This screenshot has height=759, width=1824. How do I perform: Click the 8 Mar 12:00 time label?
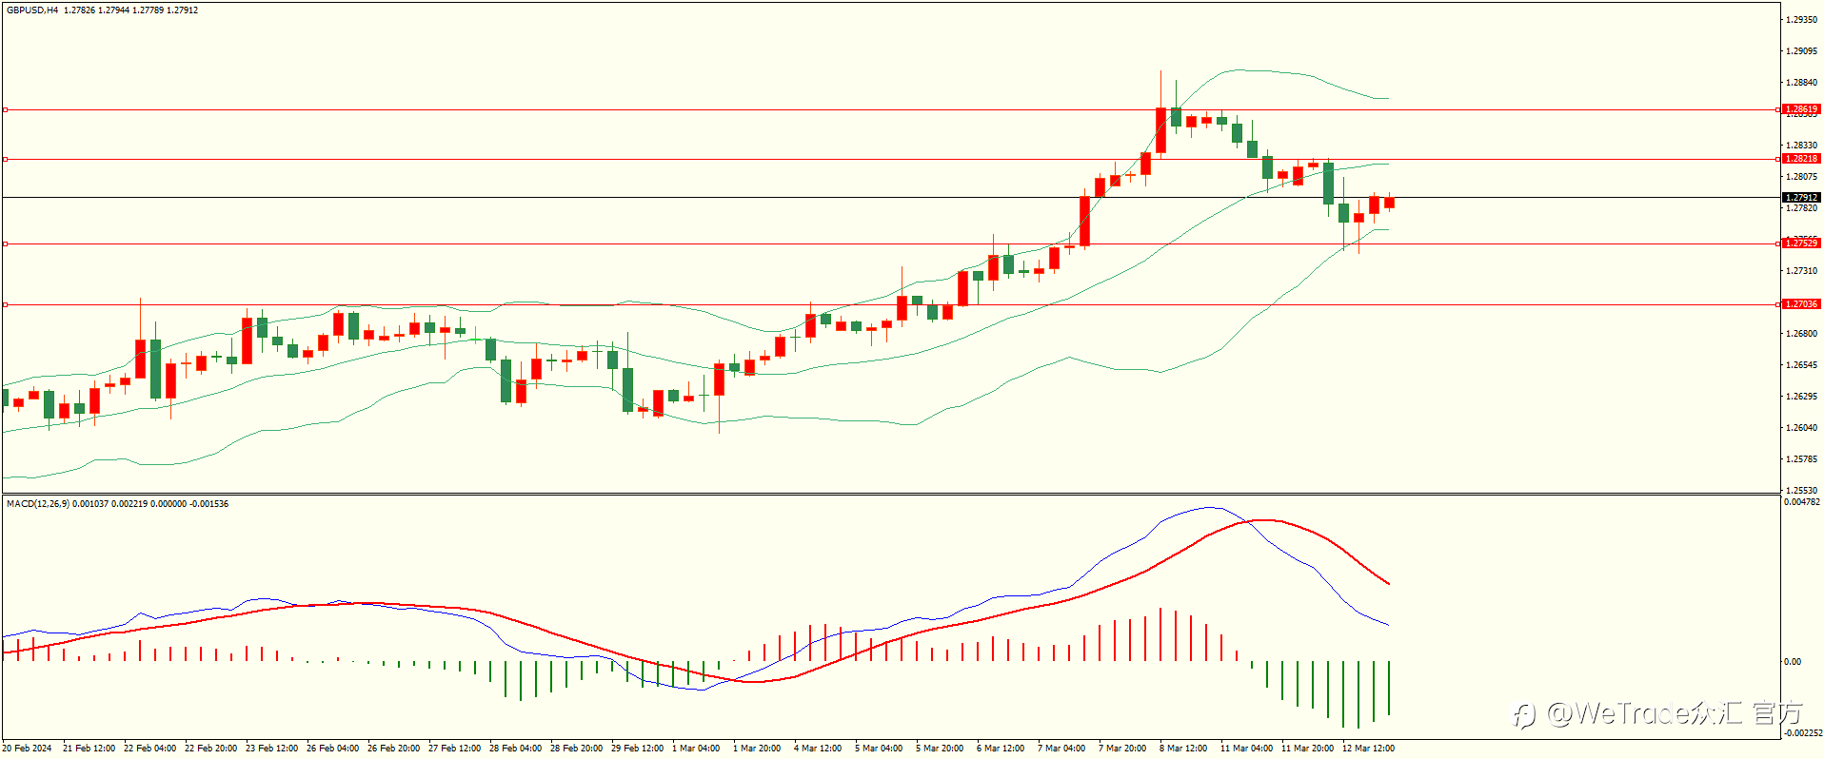point(1183,749)
